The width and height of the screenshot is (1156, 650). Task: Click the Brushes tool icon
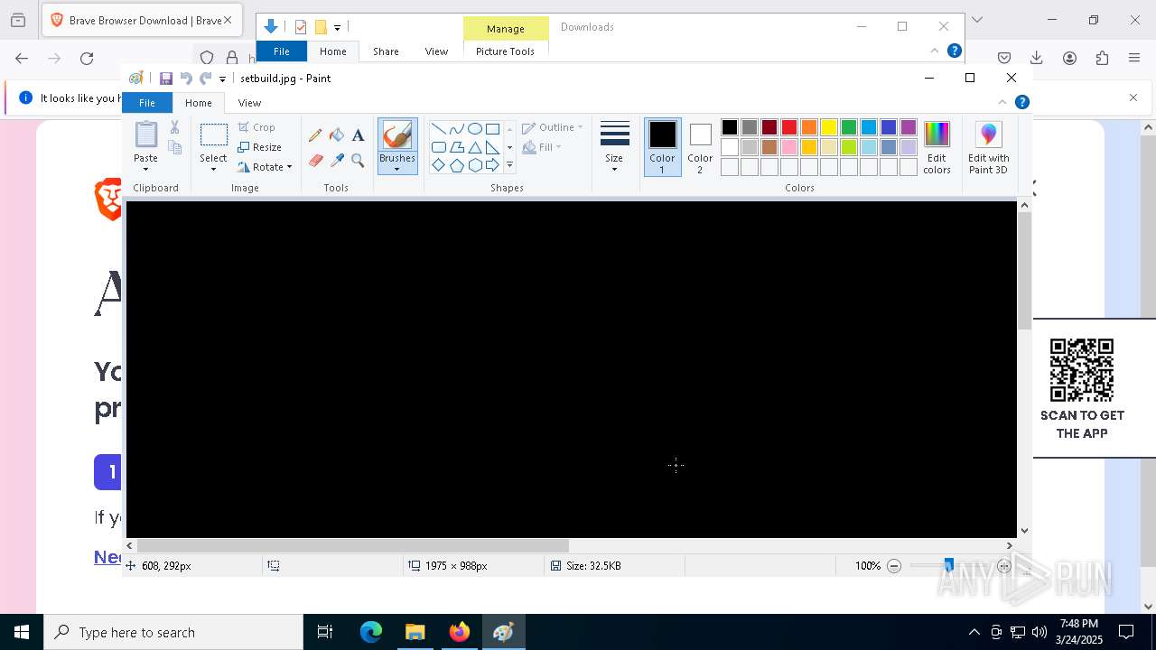tap(397, 135)
